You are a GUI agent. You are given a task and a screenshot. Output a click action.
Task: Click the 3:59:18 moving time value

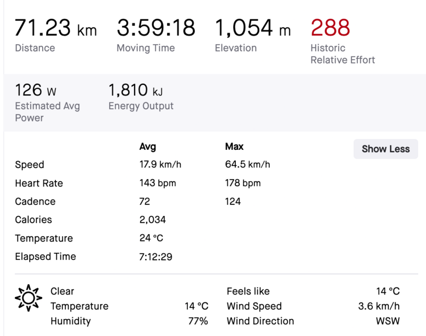(156, 28)
